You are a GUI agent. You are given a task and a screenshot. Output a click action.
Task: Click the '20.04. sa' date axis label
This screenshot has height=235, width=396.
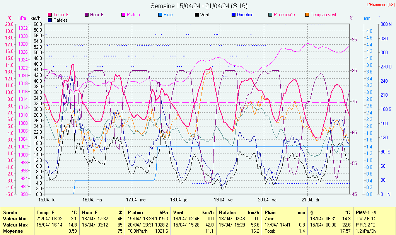tap(267, 200)
